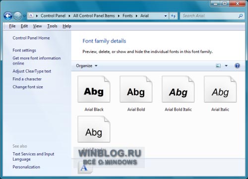Minimize the Arial fonts window
Screen dimensions: 248x179
tap(215, 3)
